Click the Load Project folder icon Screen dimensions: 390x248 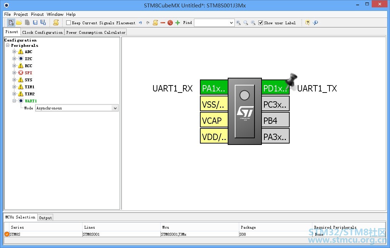coord(19,23)
